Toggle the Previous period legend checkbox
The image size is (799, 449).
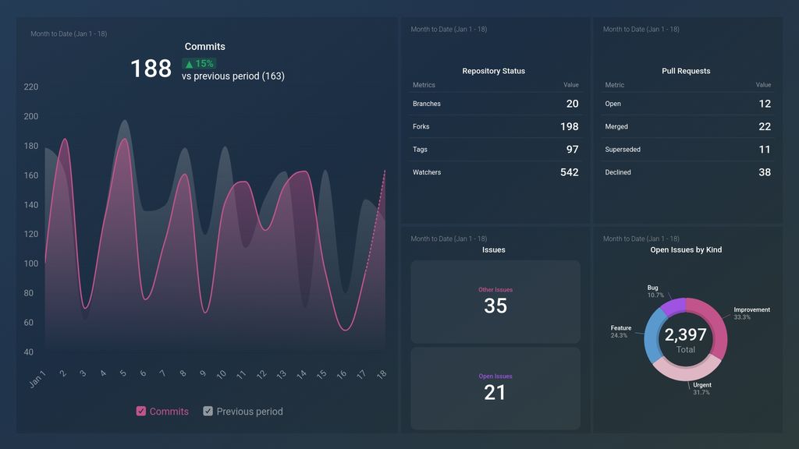pyautogui.click(x=208, y=411)
